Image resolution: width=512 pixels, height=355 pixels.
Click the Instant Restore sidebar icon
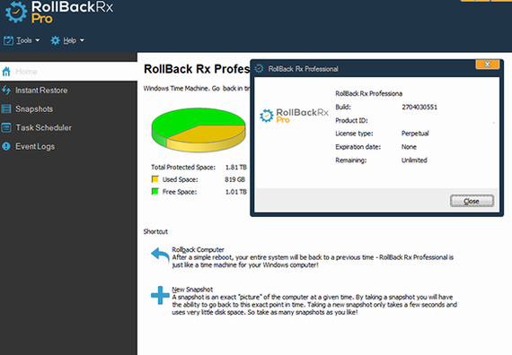(x=6, y=90)
